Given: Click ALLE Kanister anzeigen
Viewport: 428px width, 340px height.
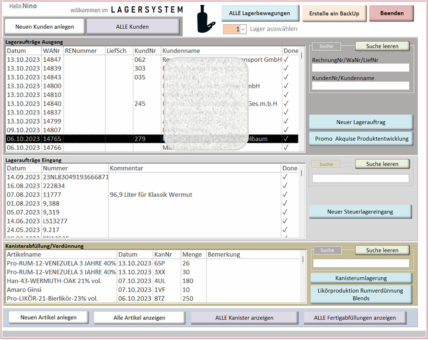Looking at the screenshot, I should tap(244, 317).
